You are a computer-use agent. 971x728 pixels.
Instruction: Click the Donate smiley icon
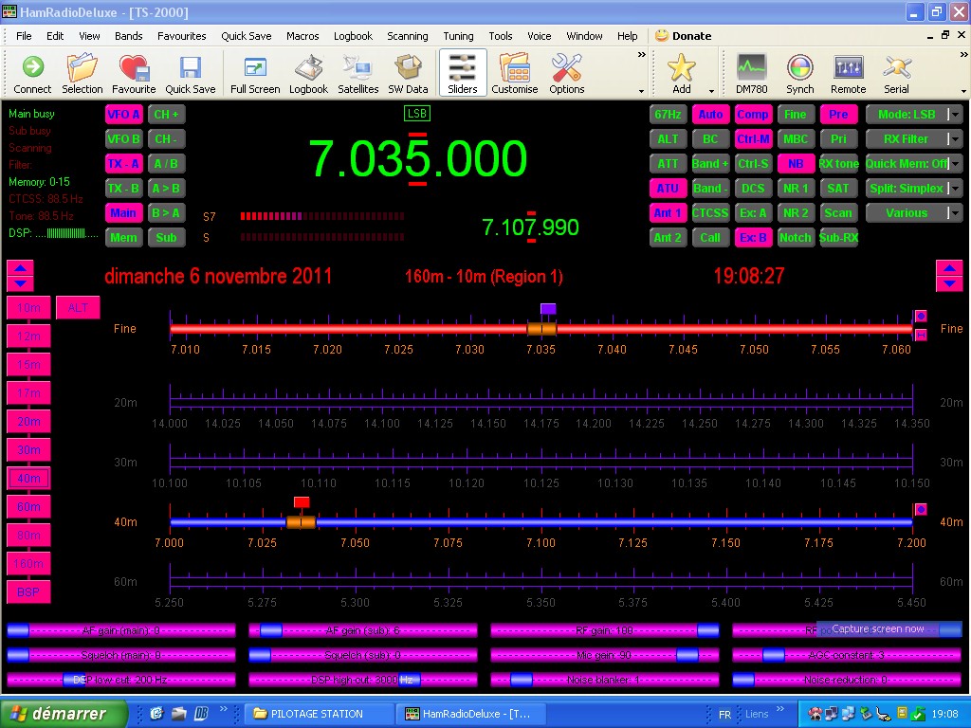click(662, 35)
